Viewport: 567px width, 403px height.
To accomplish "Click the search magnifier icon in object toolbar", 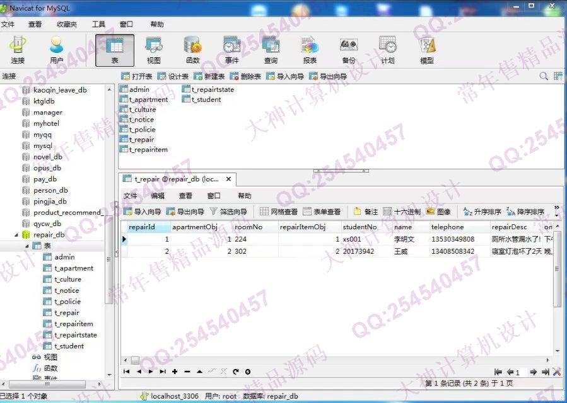I will pos(544,76).
